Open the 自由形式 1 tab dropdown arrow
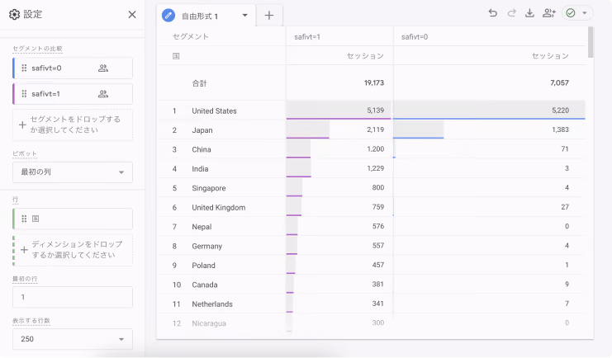612x358 pixels. tap(244, 16)
